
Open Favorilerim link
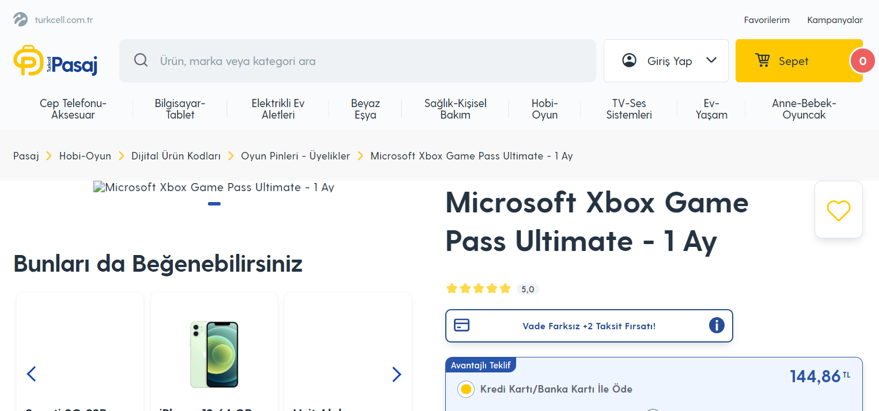point(767,20)
